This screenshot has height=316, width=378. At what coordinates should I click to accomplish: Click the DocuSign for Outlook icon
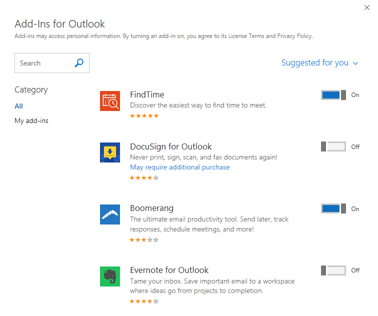pos(110,152)
